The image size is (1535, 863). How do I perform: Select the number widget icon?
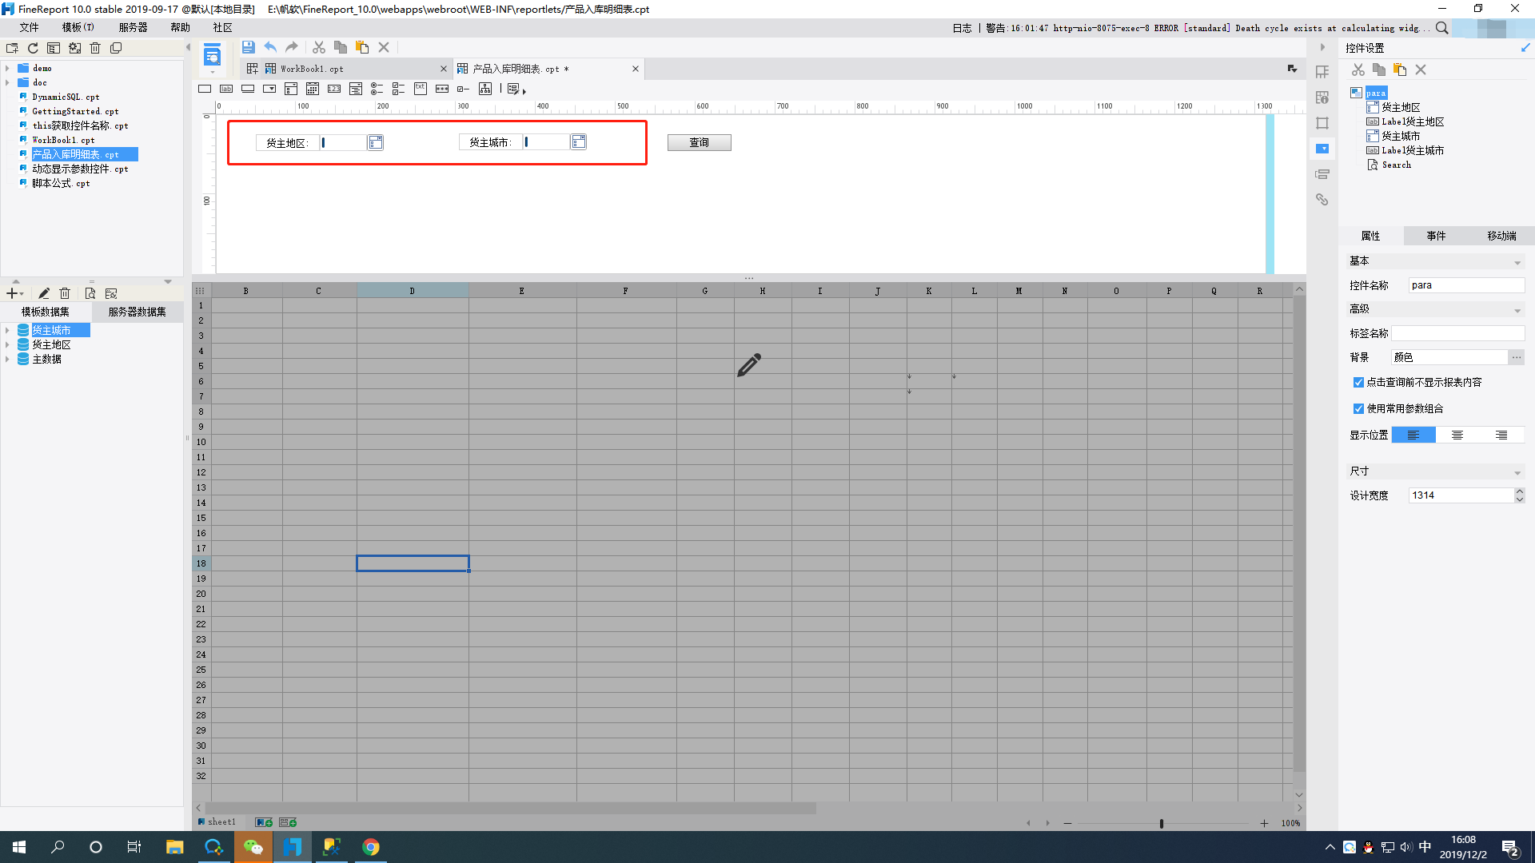coord(334,89)
